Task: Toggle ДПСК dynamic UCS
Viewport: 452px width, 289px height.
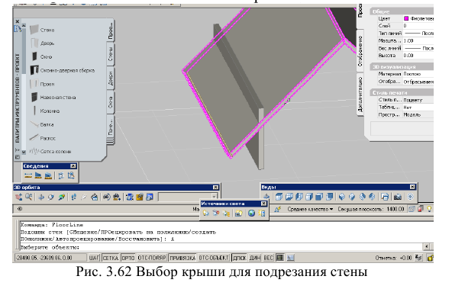Action: click(239, 258)
